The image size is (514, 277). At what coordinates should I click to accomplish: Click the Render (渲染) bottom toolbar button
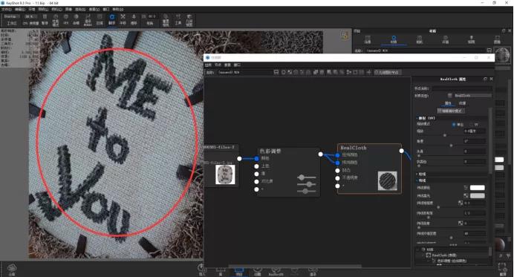point(313,271)
